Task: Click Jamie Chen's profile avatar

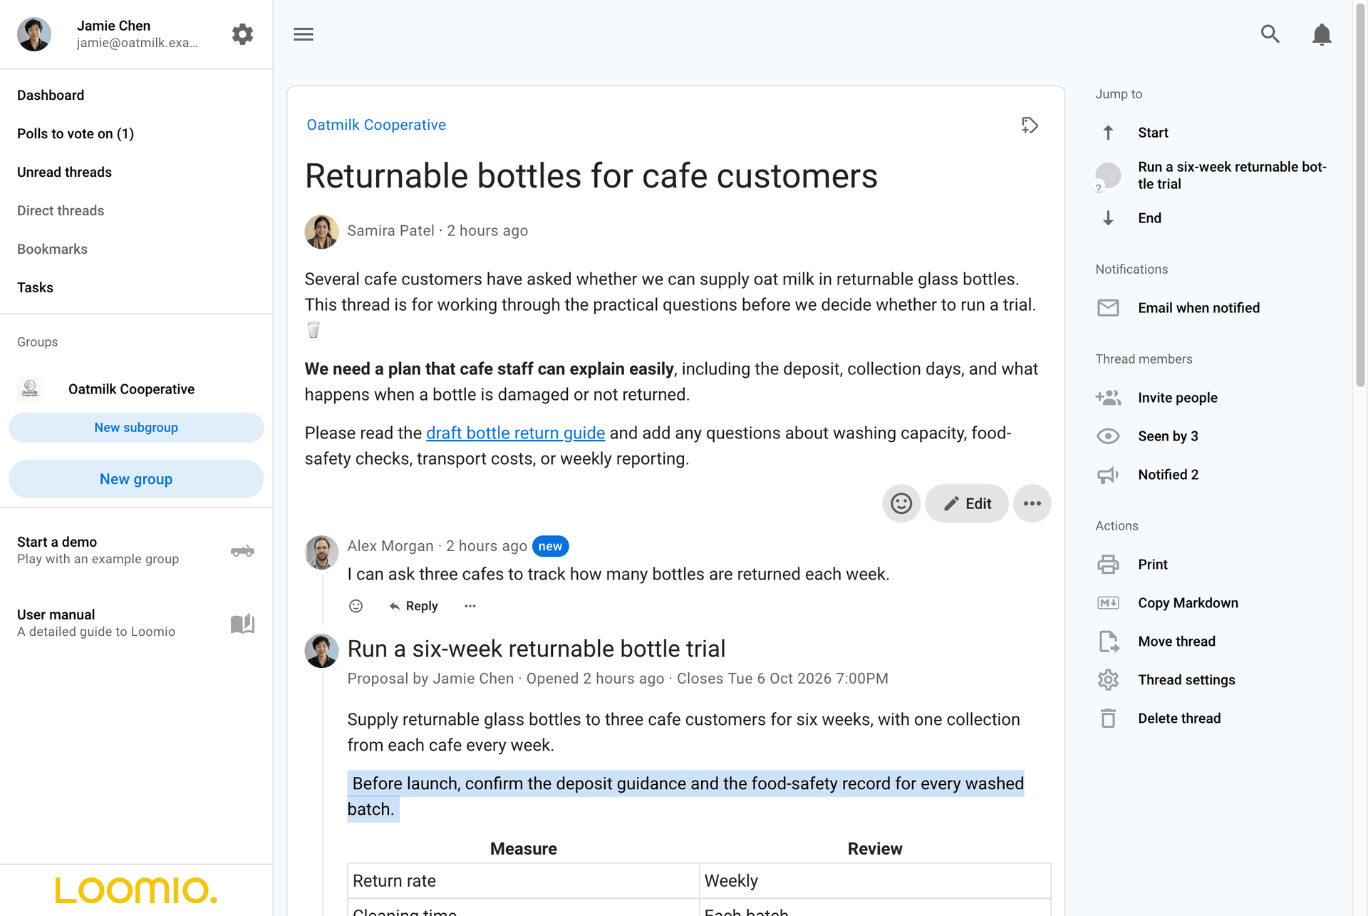Action: pos(34,34)
